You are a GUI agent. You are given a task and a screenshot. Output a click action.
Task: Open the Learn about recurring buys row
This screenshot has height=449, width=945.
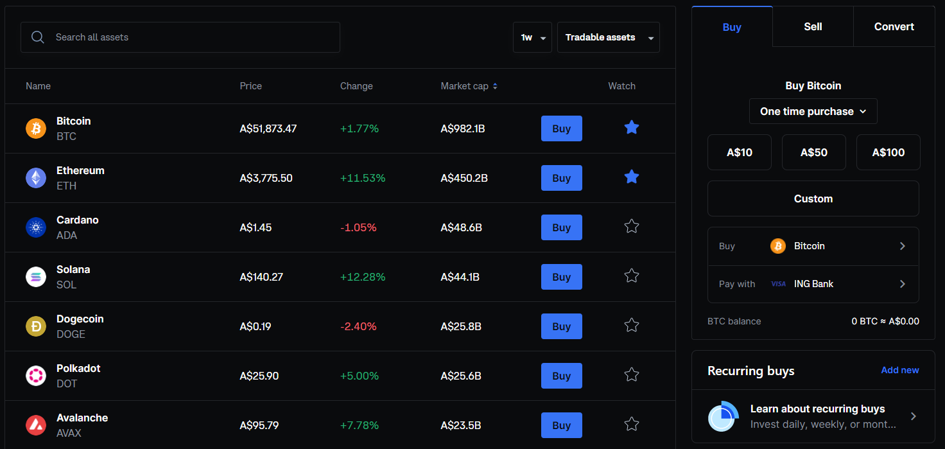(x=813, y=416)
